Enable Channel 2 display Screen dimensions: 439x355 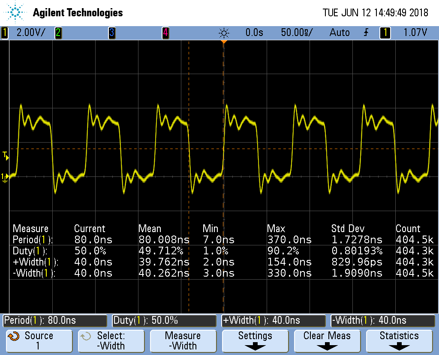[x=58, y=33]
